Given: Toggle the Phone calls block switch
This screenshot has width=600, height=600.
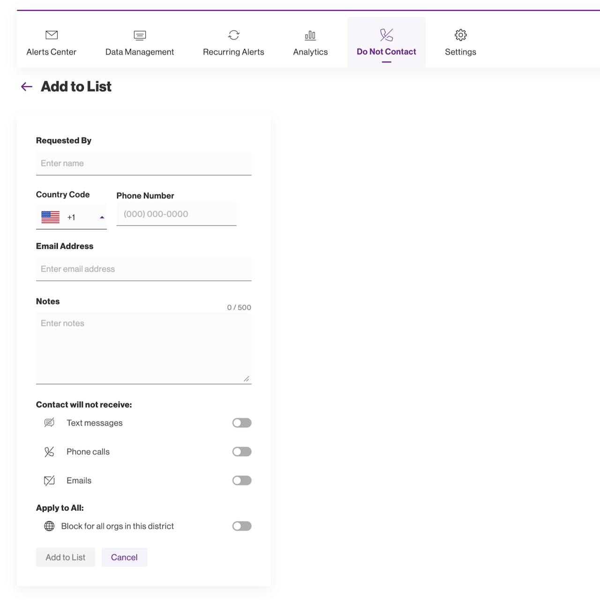Looking at the screenshot, I should pos(242,452).
